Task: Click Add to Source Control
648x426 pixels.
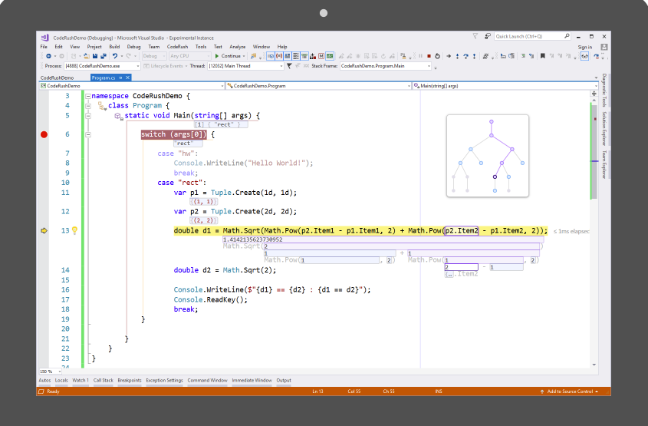Action: pos(569,391)
